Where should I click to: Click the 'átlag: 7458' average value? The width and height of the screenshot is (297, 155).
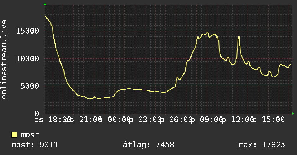pyautogui.click(x=148, y=145)
